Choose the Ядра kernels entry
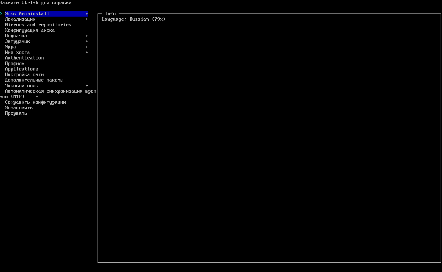This screenshot has width=442, height=272. (x=10, y=47)
